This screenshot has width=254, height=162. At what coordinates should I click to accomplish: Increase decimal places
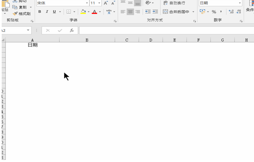231,11
